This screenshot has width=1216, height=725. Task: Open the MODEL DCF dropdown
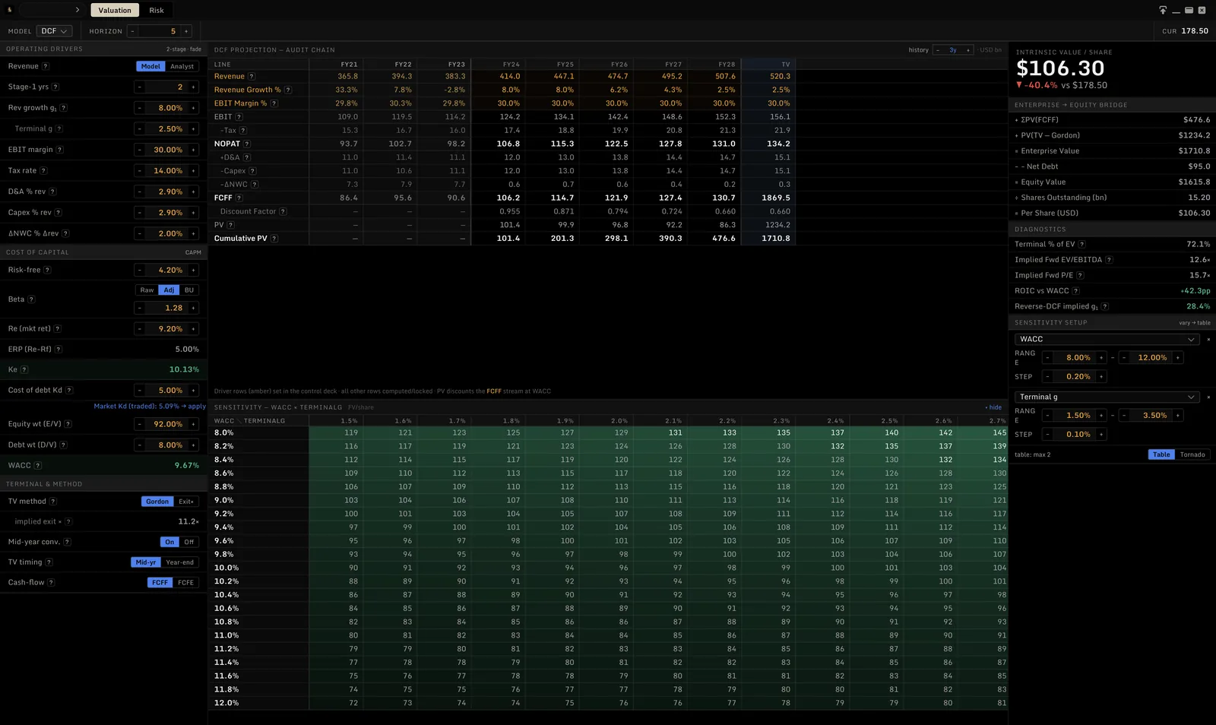pyautogui.click(x=54, y=31)
